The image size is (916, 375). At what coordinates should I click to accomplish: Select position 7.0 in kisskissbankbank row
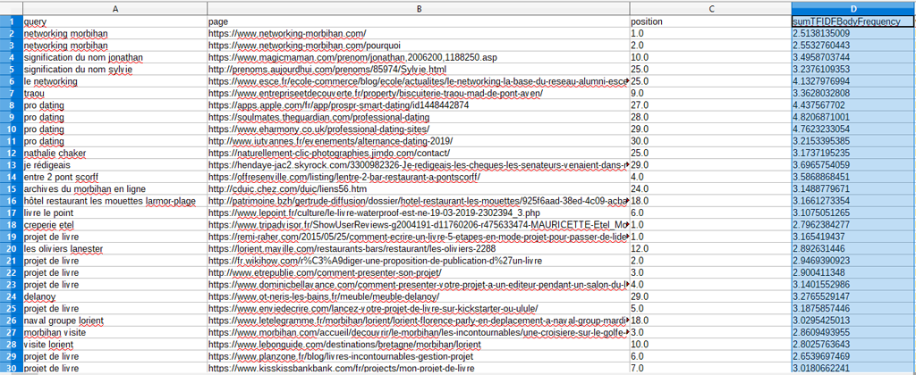click(710, 368)
